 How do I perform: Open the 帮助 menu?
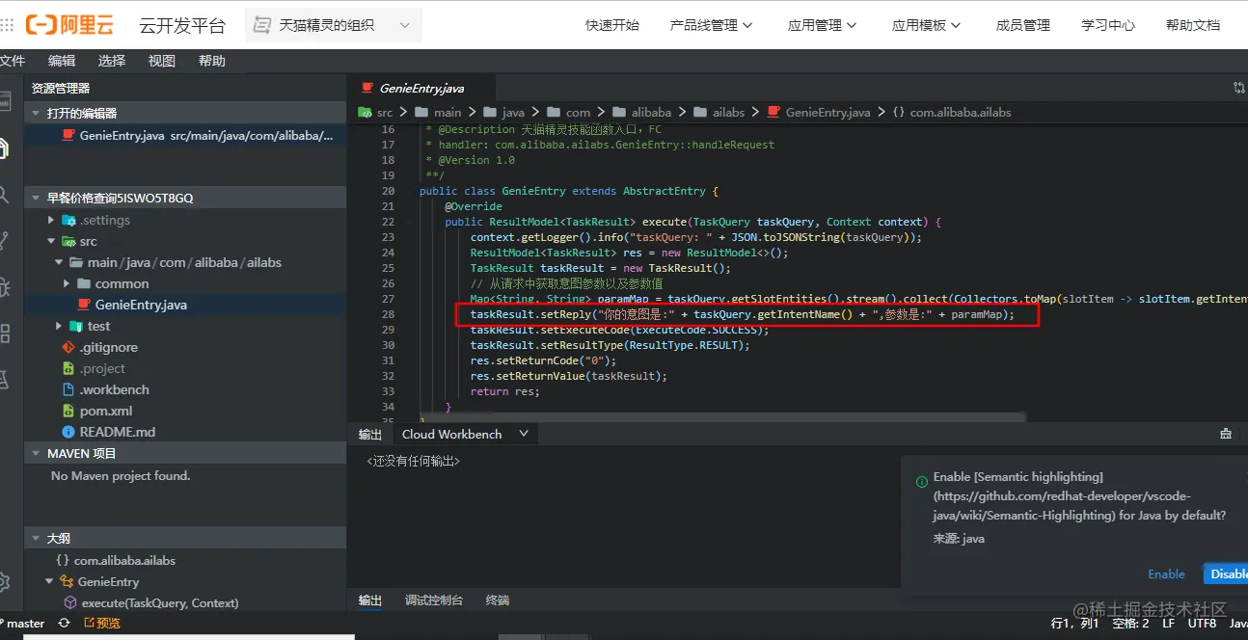point(212,61)
